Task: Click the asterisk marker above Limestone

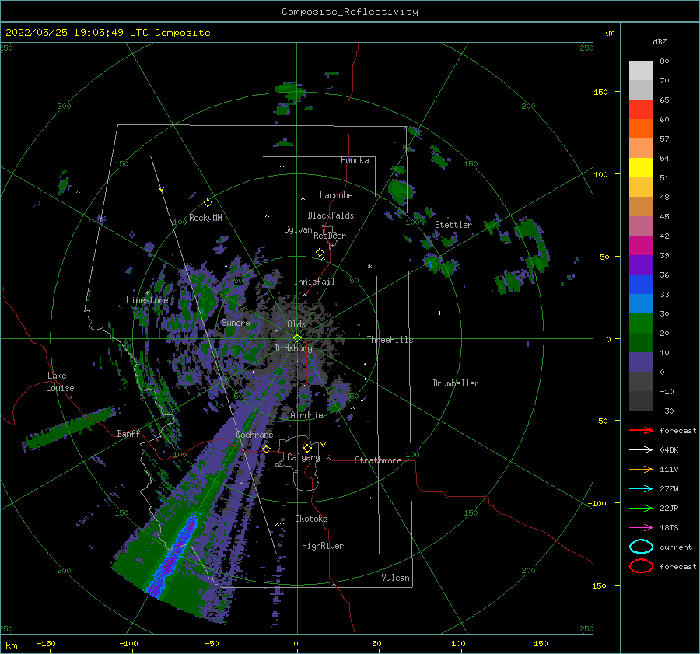Action: point(147,293)
